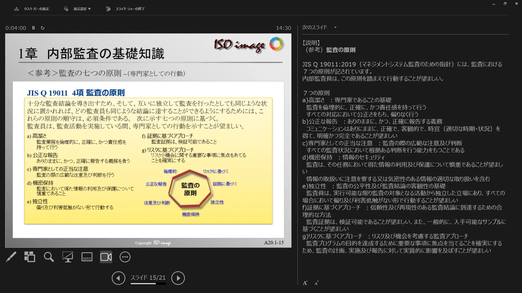Click the end slide show icon

[108, 9]
